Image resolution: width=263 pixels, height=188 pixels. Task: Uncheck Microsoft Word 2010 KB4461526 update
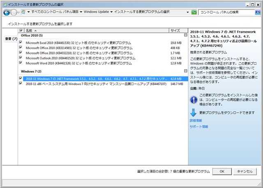21,63
